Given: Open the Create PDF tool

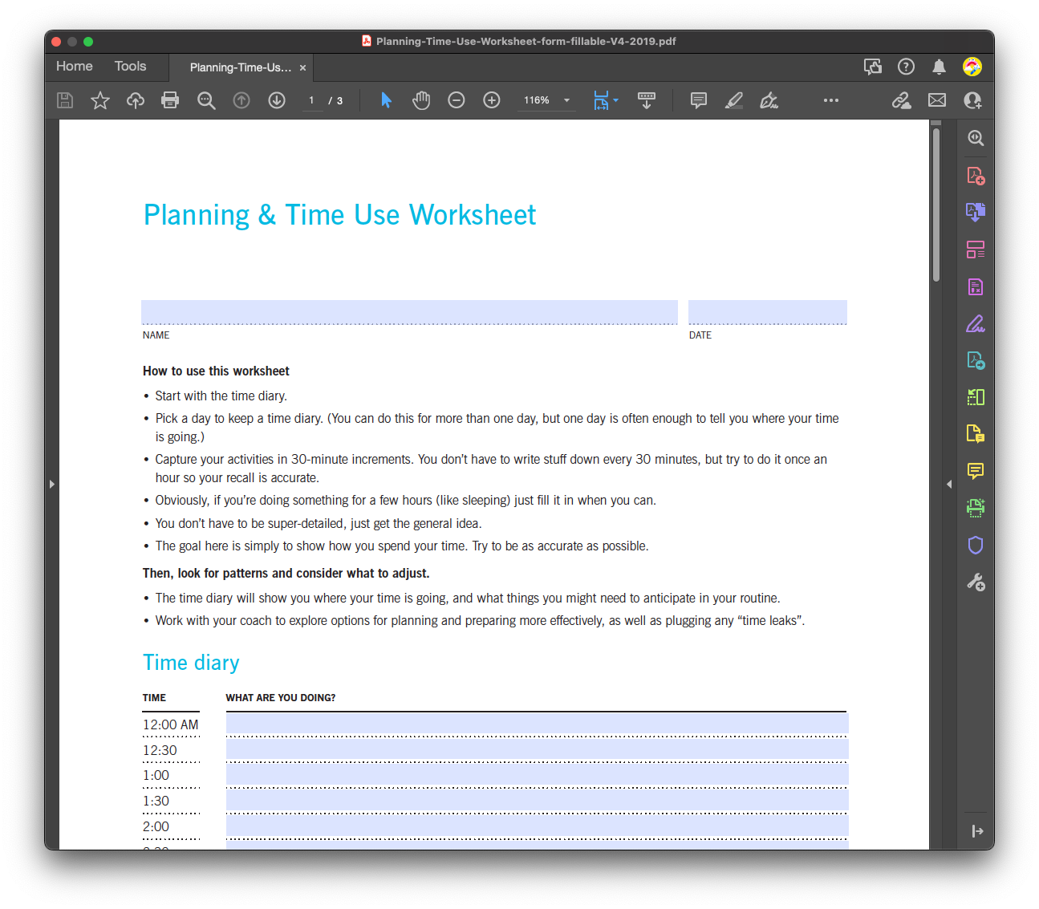Looking at the screenshot, I should pos(976,175).
